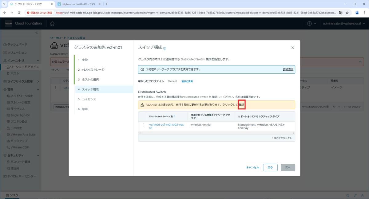Click 使用されている物理ネットワーク アダプタ column header
Screen dimensions: 369x199
pyautogui.click(x=211, y=117)
